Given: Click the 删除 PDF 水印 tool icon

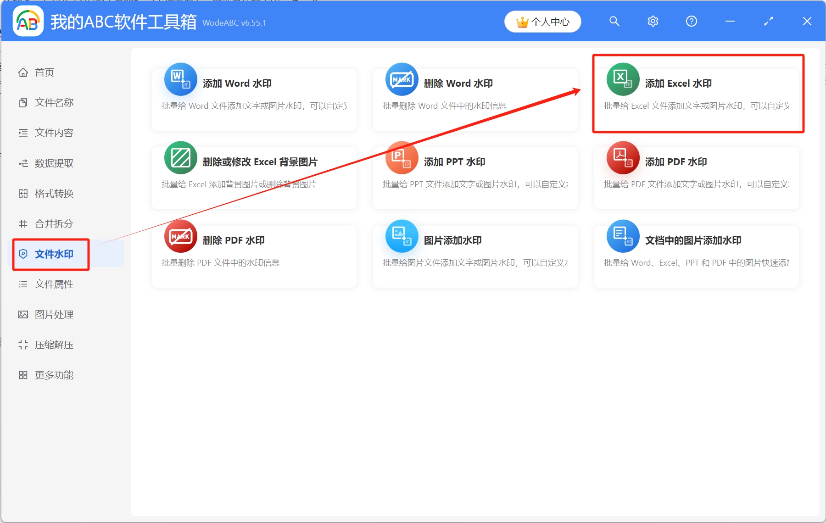Looking at the screenshot, I should 180,236.
